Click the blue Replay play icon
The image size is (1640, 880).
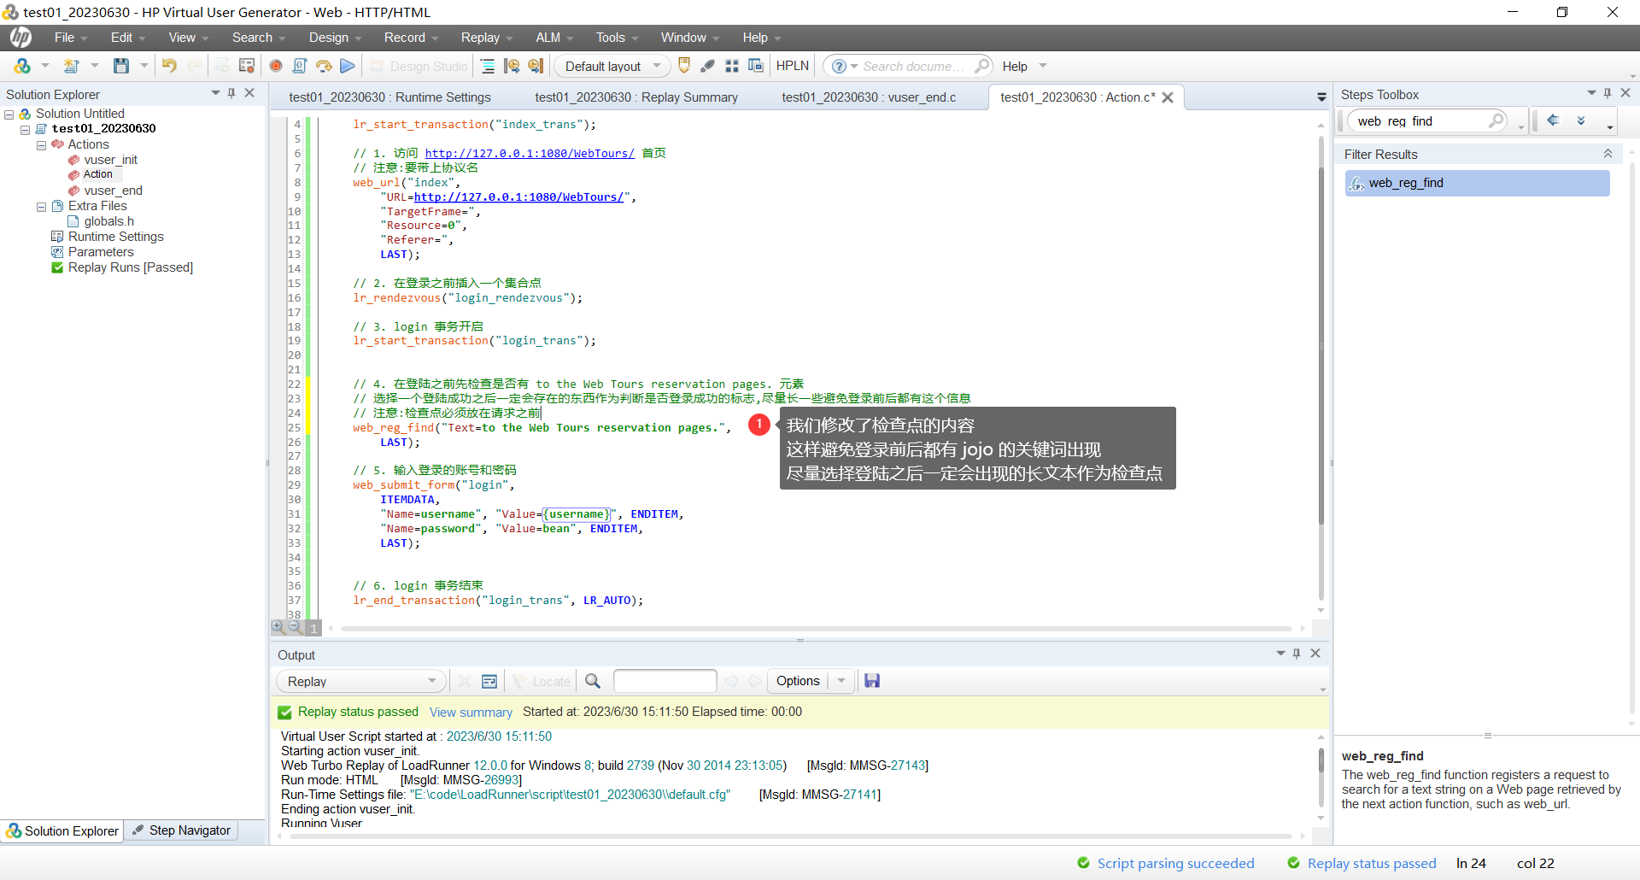(x=347, y=66)
